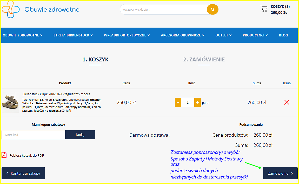
Task: Click the quantity value field
Action: click(x=188, y=103)
